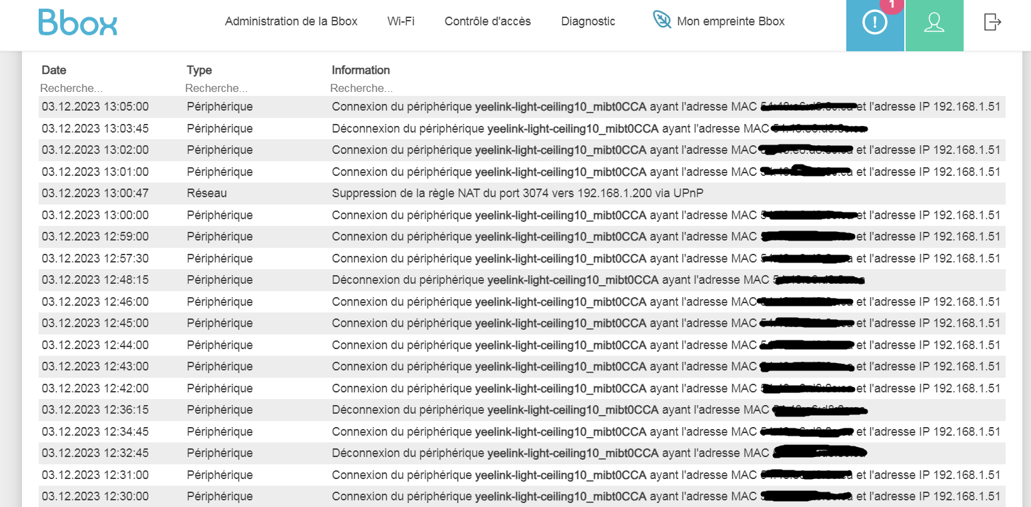Select the 03.12.2023 12:57:30 date cell

pos(95,258)
